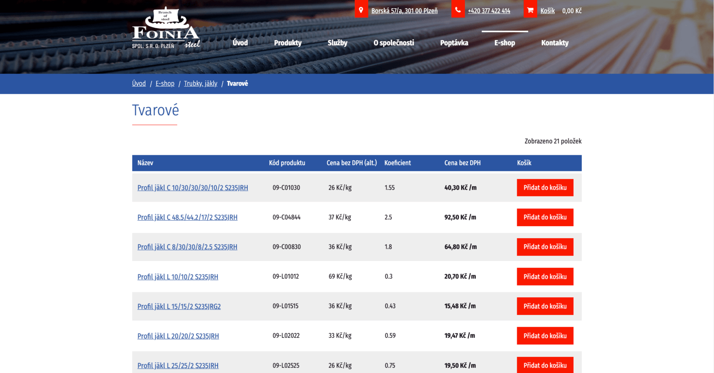This screenshot has height=373, width=714.
Task: Add Profil jäkl L 10/10/2 to cart
Action: (545, 277)
